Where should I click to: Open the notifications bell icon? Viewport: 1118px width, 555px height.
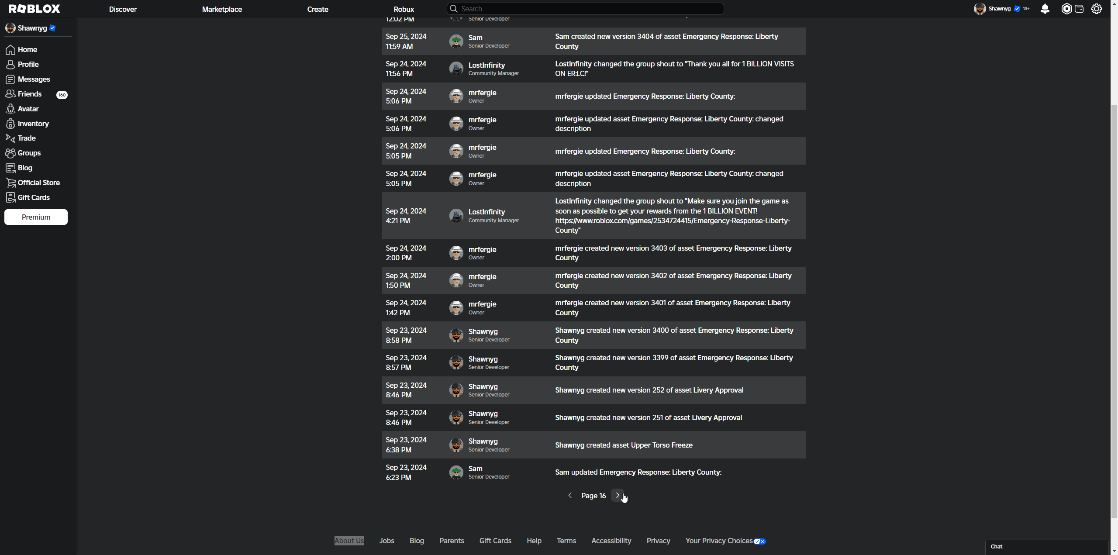1045,9
